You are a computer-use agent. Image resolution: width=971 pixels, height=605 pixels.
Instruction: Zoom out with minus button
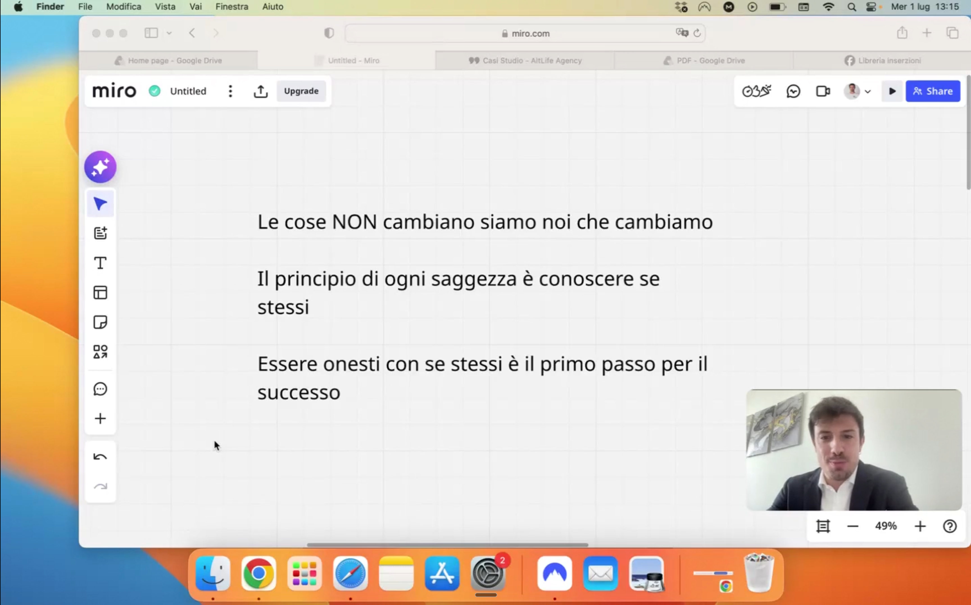[x=853, y=526]
